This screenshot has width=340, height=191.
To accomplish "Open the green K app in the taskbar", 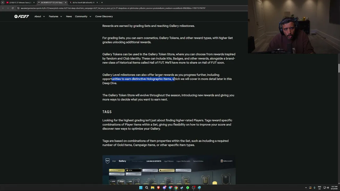I will click(188, 188).
